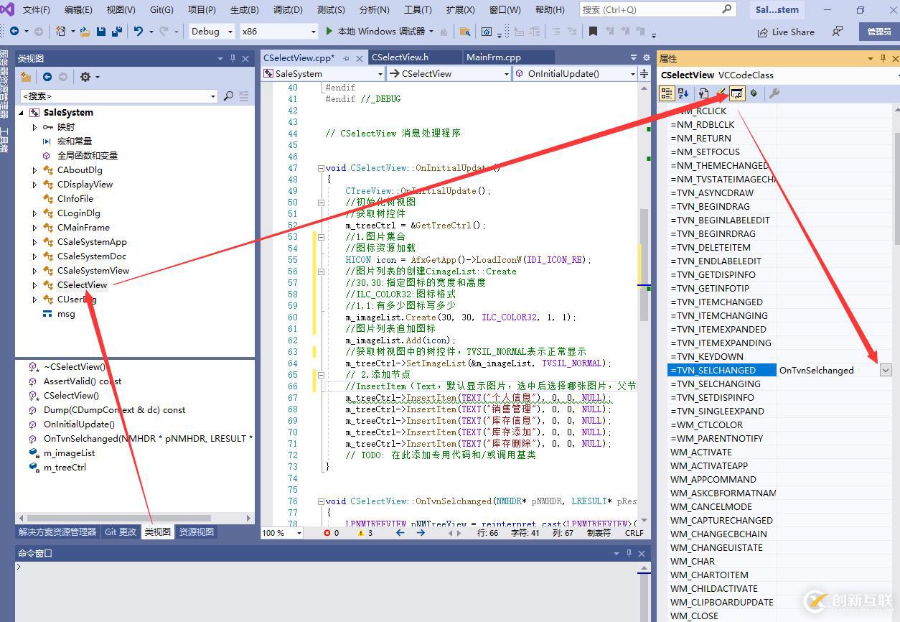Click the wrench property pages icon
The width and height of the screenshot is (900, 622).
pos(774,93)
